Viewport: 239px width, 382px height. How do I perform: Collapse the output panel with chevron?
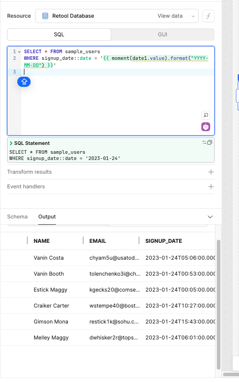point(210,217)
